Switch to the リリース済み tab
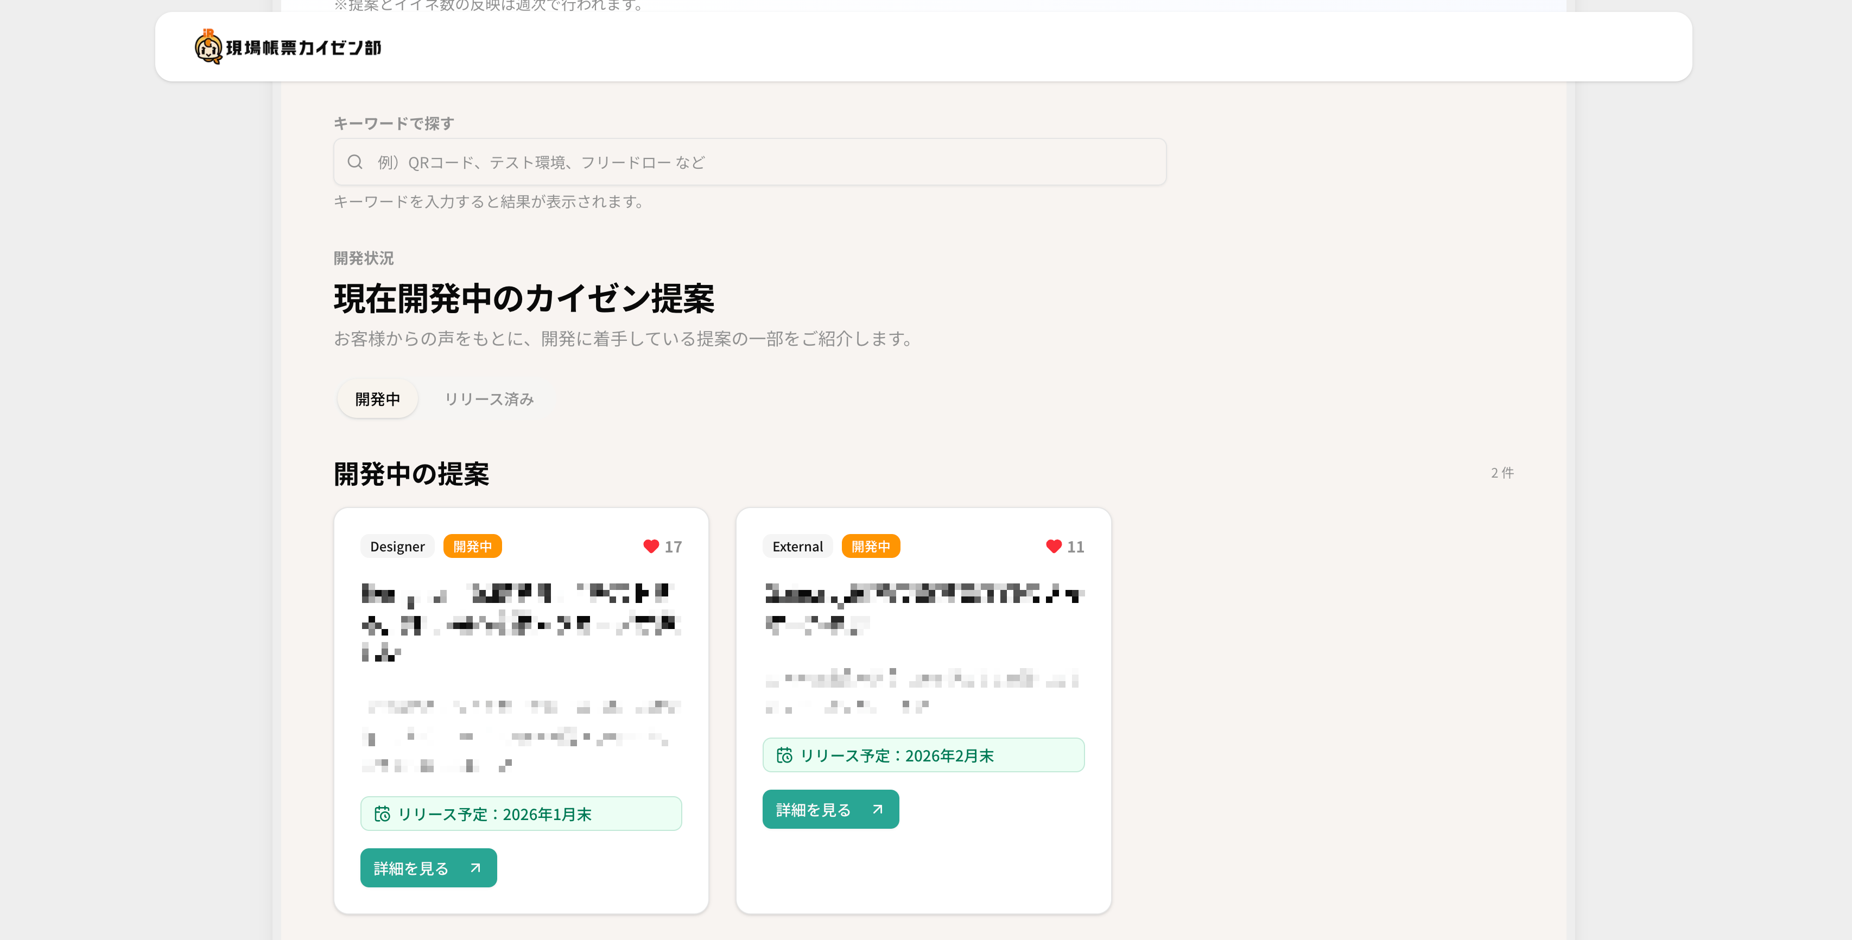The height and width of the screenshot is (940, 1852). point(489,399)
